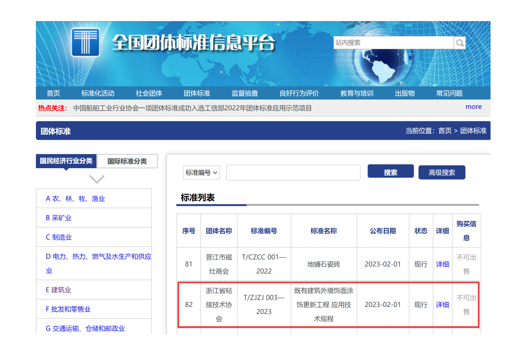Click 不可出售 in row 81
The image size is (522, 354).
467,264
